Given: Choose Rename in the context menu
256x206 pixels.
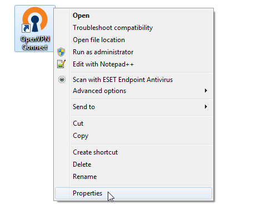Looking at the screenshot, I should point(85,177).
